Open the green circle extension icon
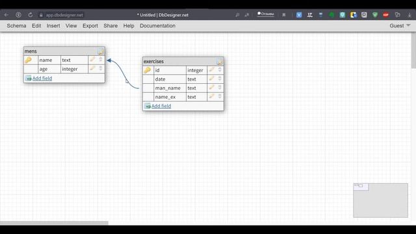 tap(331, 15)
